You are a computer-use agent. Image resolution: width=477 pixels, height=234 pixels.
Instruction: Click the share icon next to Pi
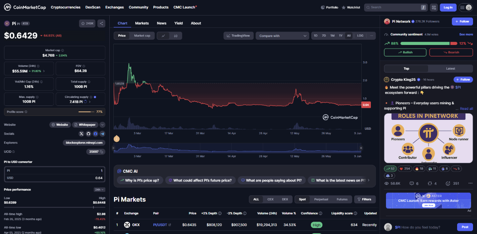coord(101,23)
